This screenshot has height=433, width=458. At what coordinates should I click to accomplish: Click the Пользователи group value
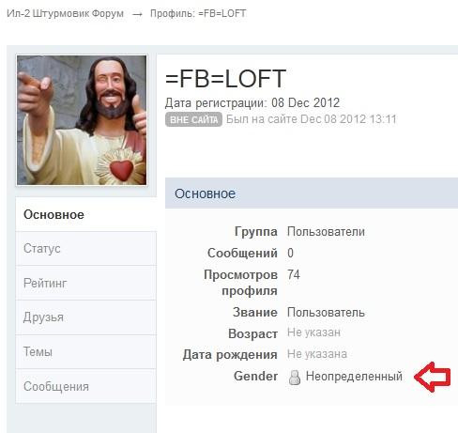click(x=326, y=232)
